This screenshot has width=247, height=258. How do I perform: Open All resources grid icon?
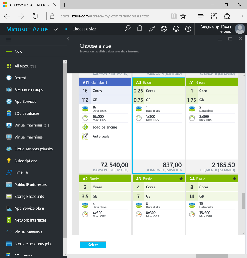(9, 66)
